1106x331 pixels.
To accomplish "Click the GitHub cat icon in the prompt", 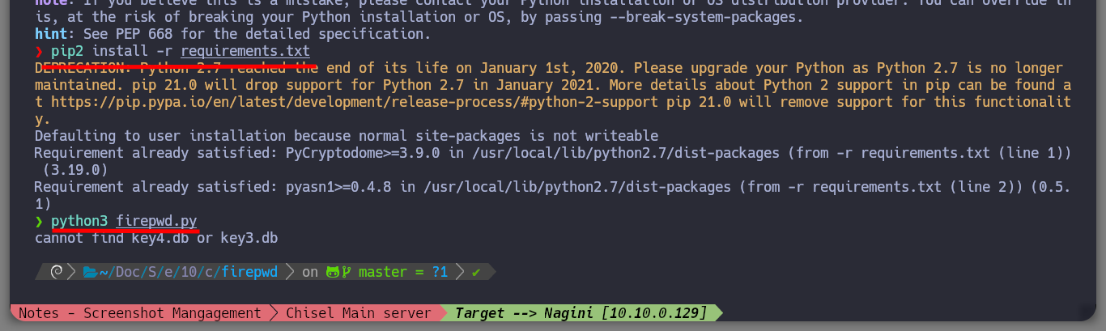I will (x=333, y=273).
